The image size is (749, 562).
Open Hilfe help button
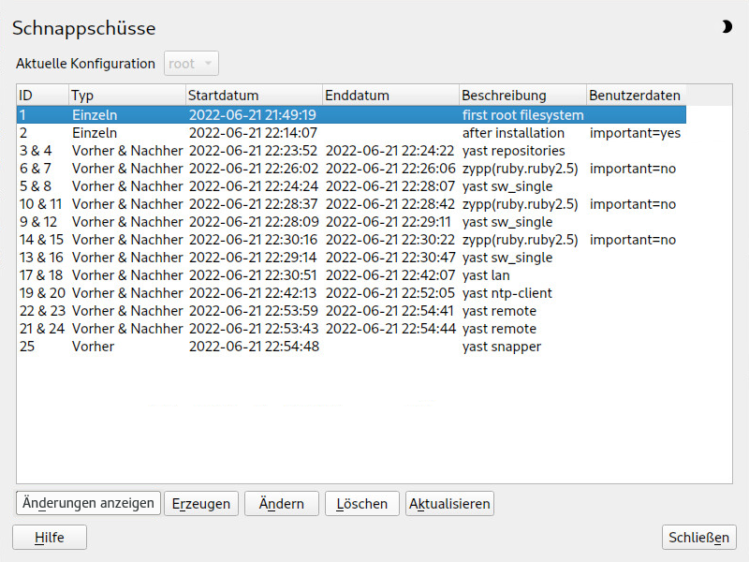50,537
